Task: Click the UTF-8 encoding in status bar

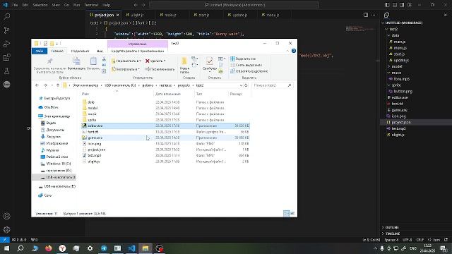Action: (x=407, y=240)
